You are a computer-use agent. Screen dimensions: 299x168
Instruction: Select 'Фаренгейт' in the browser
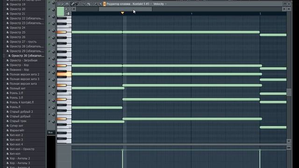tap(17, 130)
